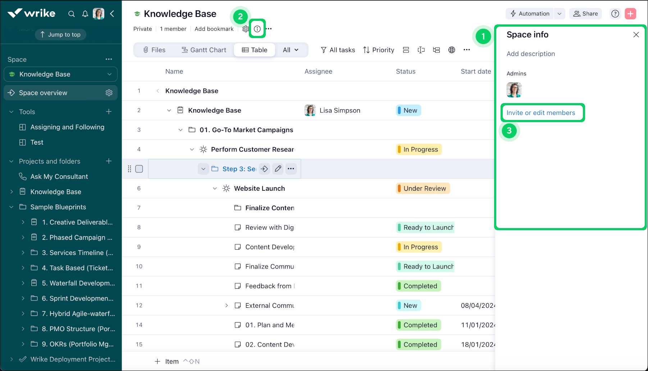Open Step 3 folder via the arrow icon
This screenshot has height=371, width=648.
(x=264, y=168)
